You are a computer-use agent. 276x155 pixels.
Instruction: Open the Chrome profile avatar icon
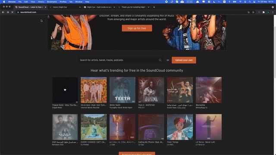268,12
